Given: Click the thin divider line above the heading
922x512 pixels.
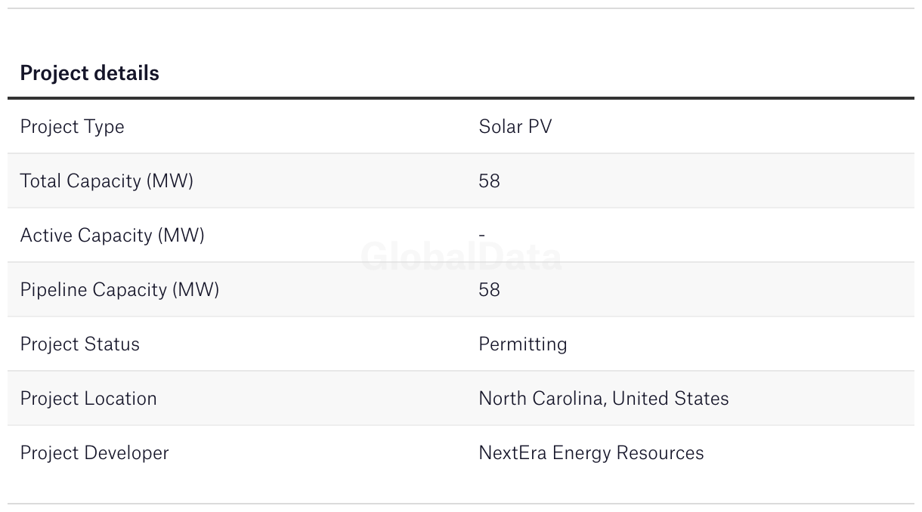Looking at the screenshot, I should [x=461, y=8].
